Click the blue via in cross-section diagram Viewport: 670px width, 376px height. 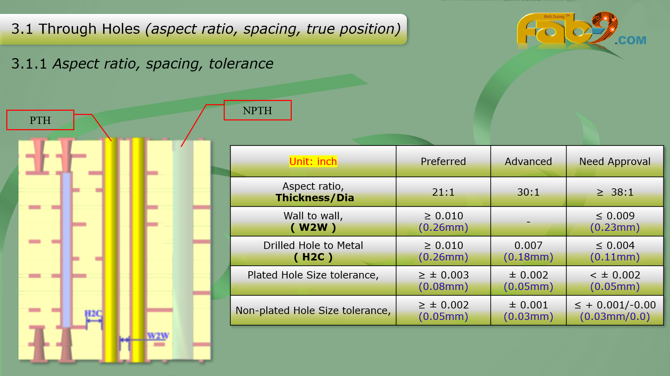click(x=66, y=249)
